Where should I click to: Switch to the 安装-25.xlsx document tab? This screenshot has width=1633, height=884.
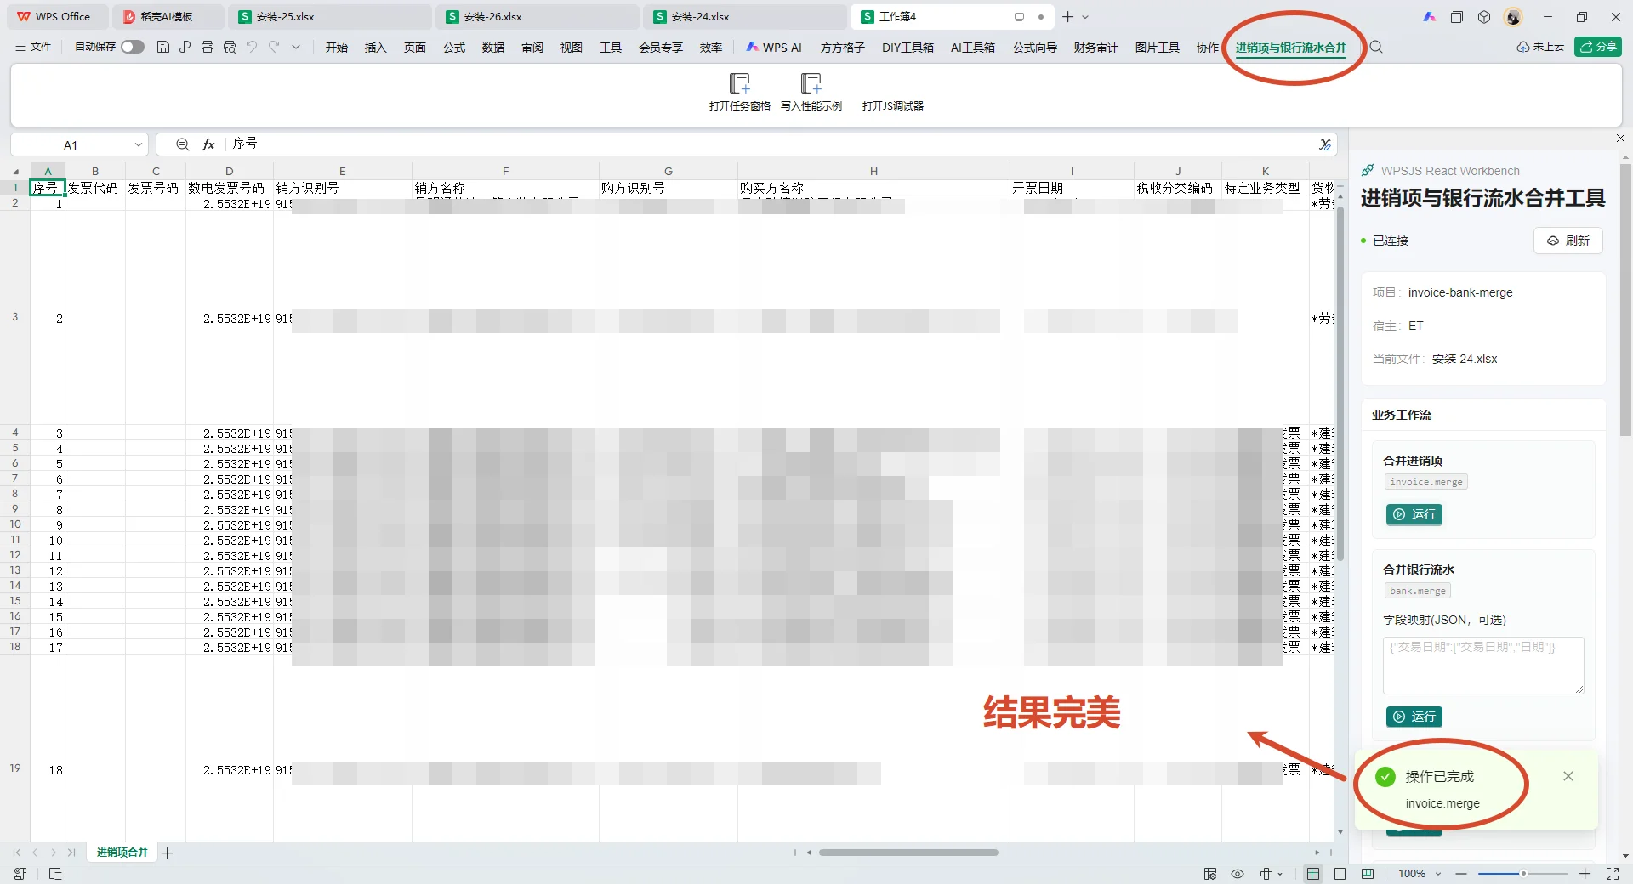pyautogui.click(x=332, y=17)
